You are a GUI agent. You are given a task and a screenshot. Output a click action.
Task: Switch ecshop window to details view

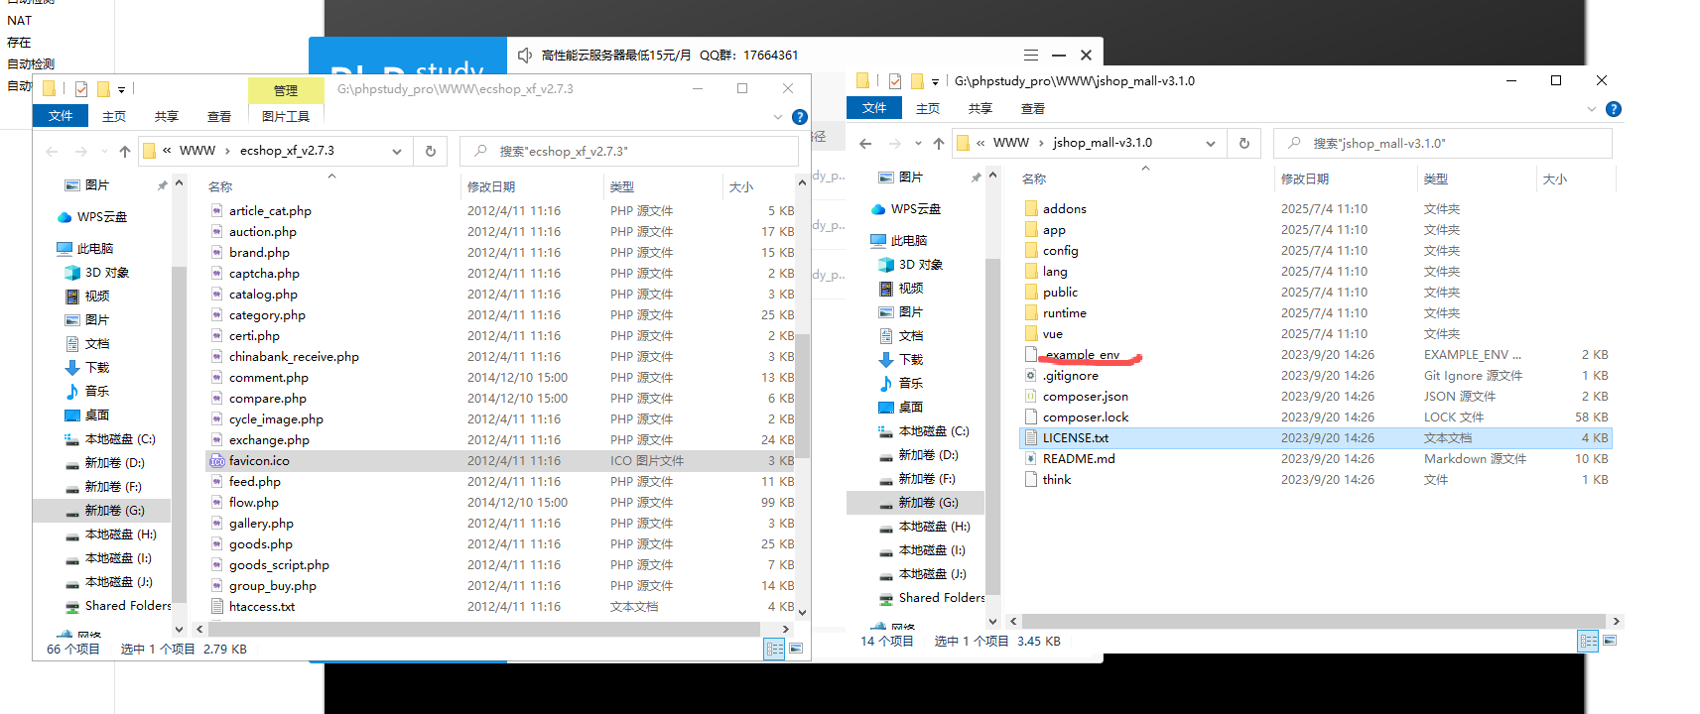click(x=775, y=649)
